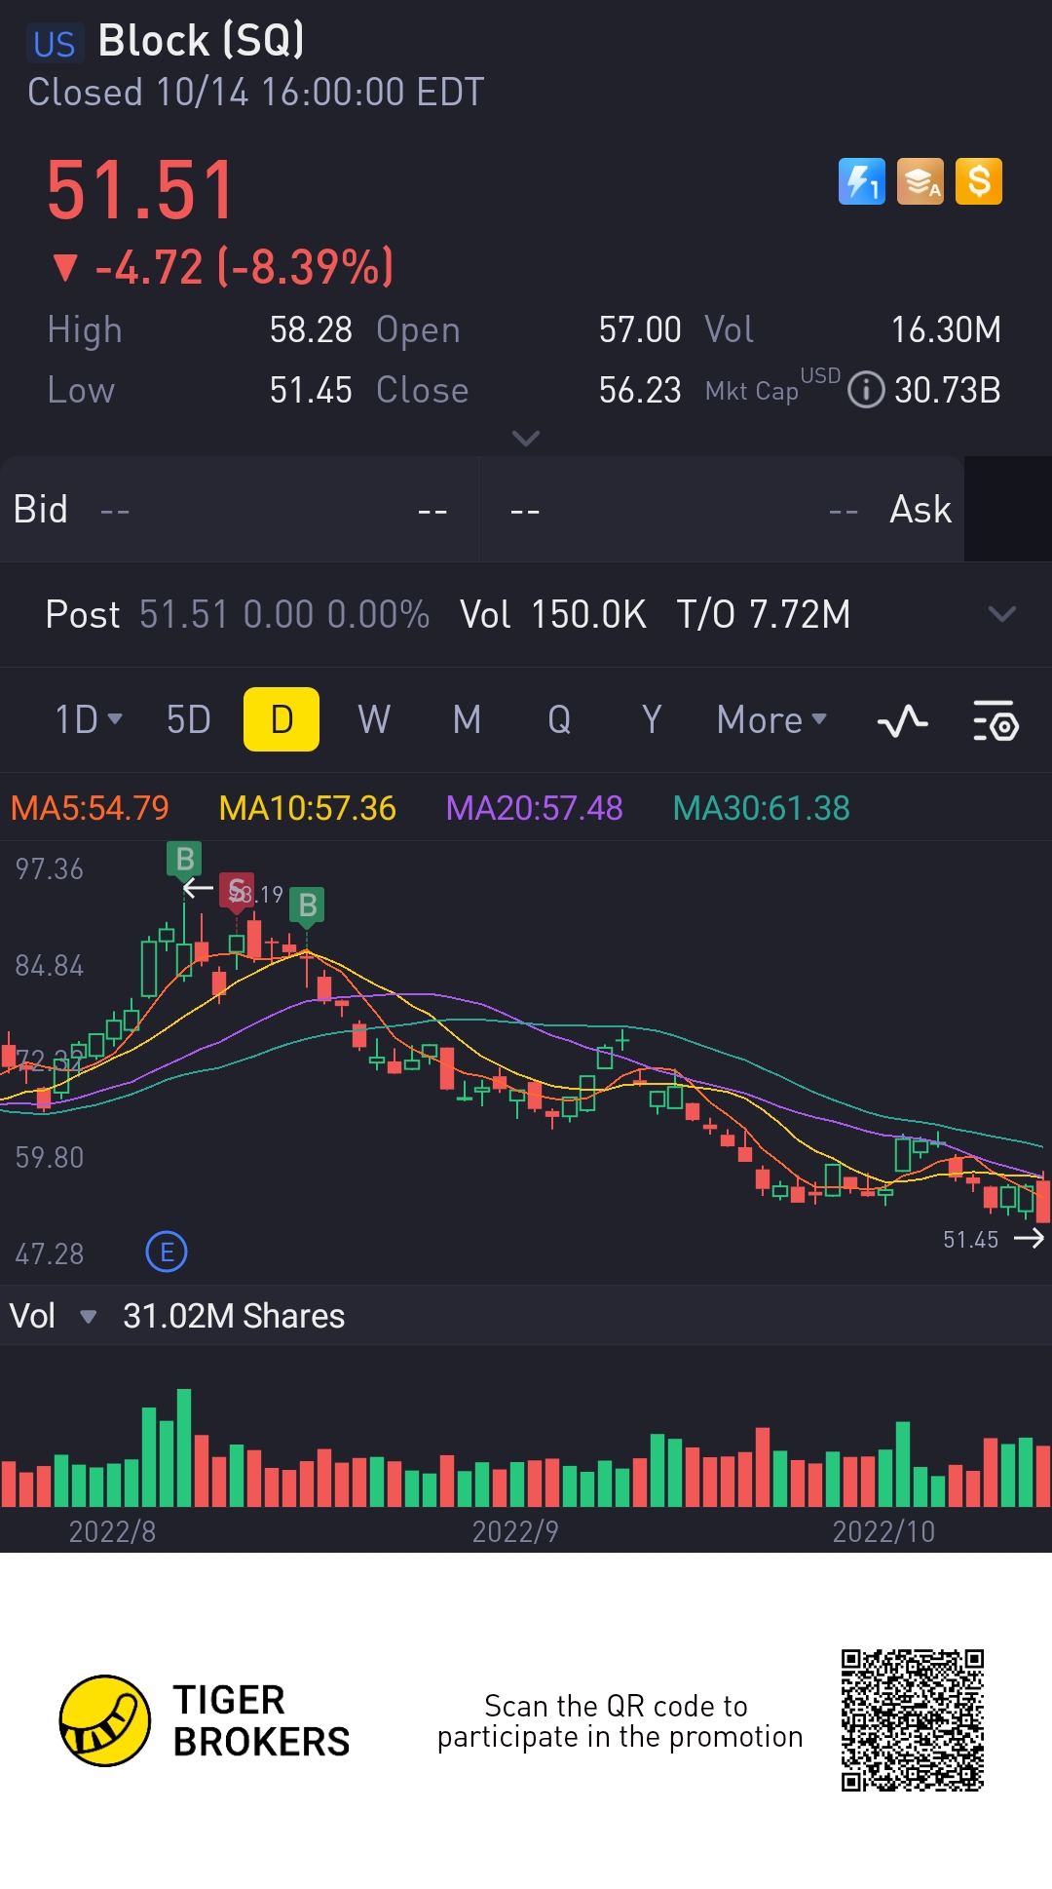Screen dimensions: 1052x1889
Task: Tap the promotion QR code
Action: click(x=913, y=1720)
